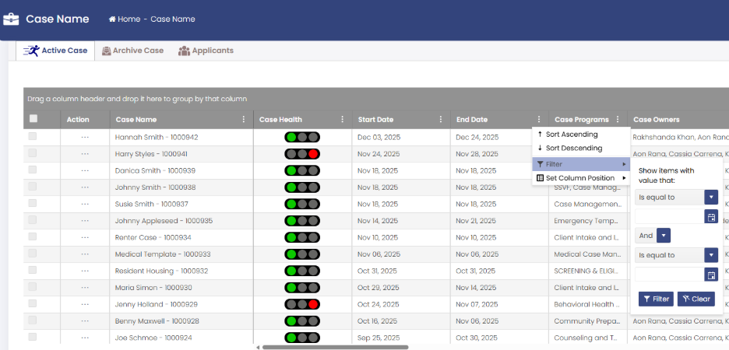
Task: Expand the Set Column Position submenu
Action: (581, 178)
